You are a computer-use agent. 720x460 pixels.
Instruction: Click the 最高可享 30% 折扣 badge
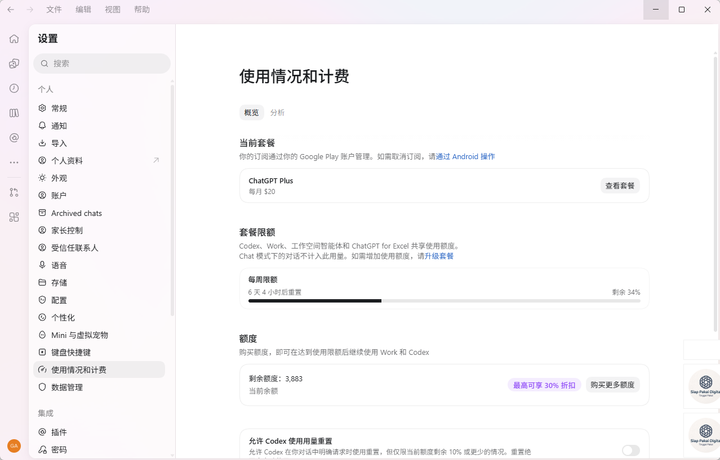click(544, 385)
